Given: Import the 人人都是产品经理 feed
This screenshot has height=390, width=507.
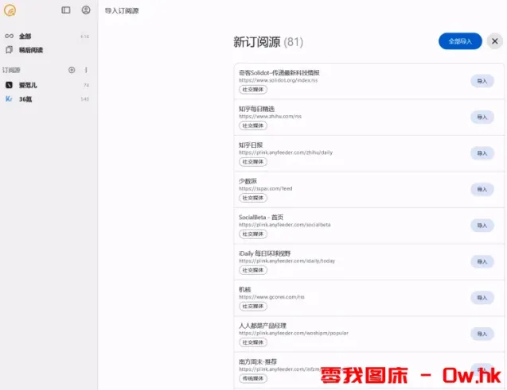Looking at the screenshot, I should [482, 334].
